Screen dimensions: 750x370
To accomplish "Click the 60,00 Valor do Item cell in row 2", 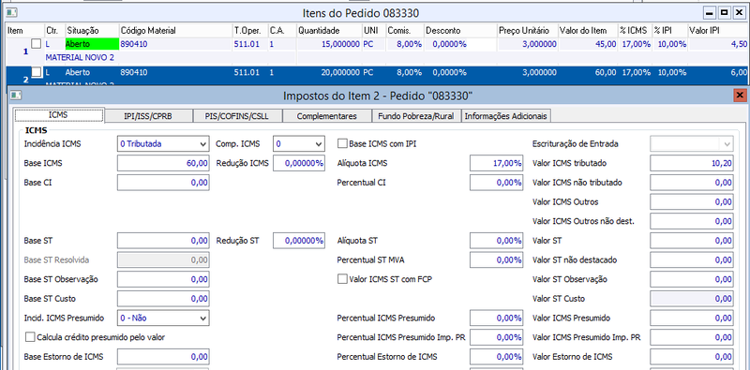I will pyautogui.click(x=589, y=73).
